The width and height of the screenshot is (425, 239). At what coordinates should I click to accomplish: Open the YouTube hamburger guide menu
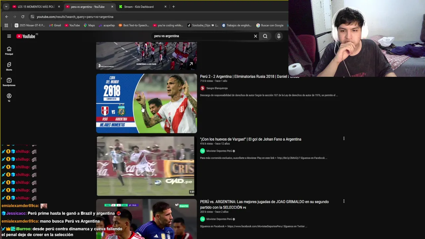pos(9,36)
